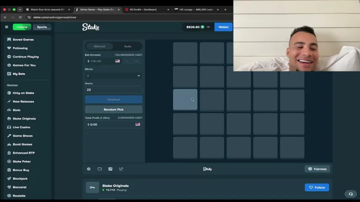Click the Total Profit field
This screenshot has height=202, width=360.
coord(114,125)
